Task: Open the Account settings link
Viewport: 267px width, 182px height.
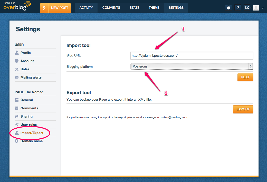Action: point(27,61)
